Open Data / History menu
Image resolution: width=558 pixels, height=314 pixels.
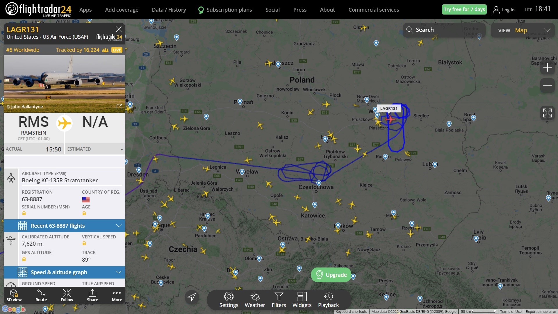pos(169,10)
